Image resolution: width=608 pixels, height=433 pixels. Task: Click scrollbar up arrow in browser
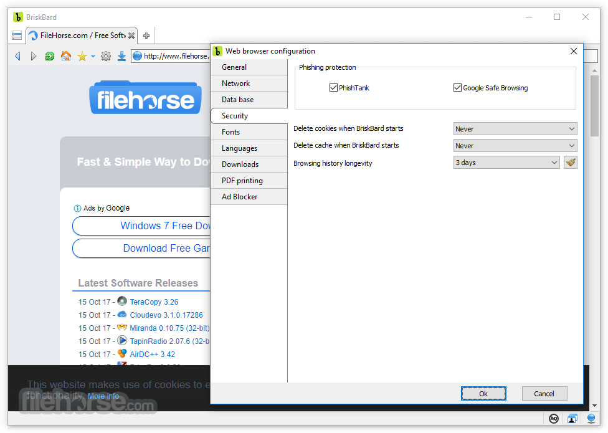click(594, 70)
